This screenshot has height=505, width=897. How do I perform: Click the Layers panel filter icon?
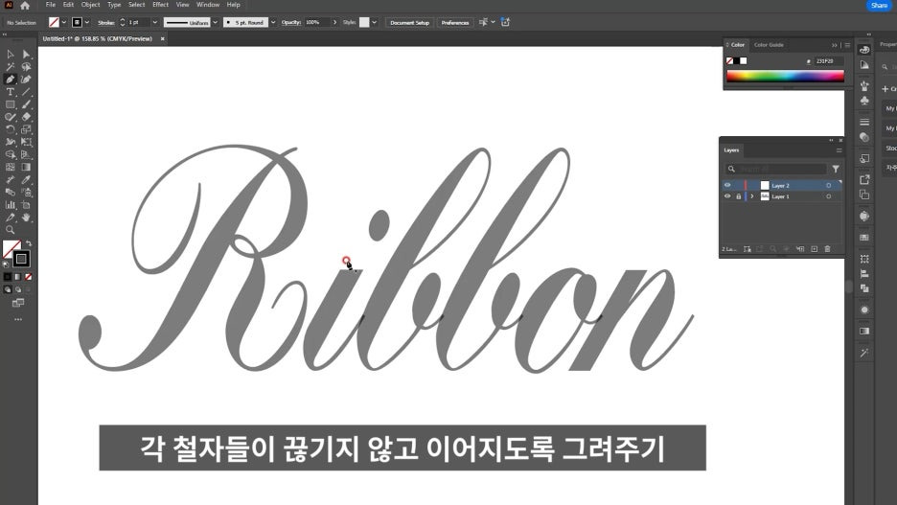836,169
